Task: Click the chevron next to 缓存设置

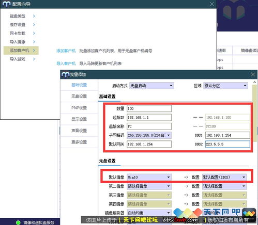Action: (34, 25)
